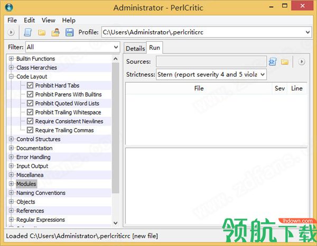Disable Require Trailing Commas policy

click(x=30, y=130)
